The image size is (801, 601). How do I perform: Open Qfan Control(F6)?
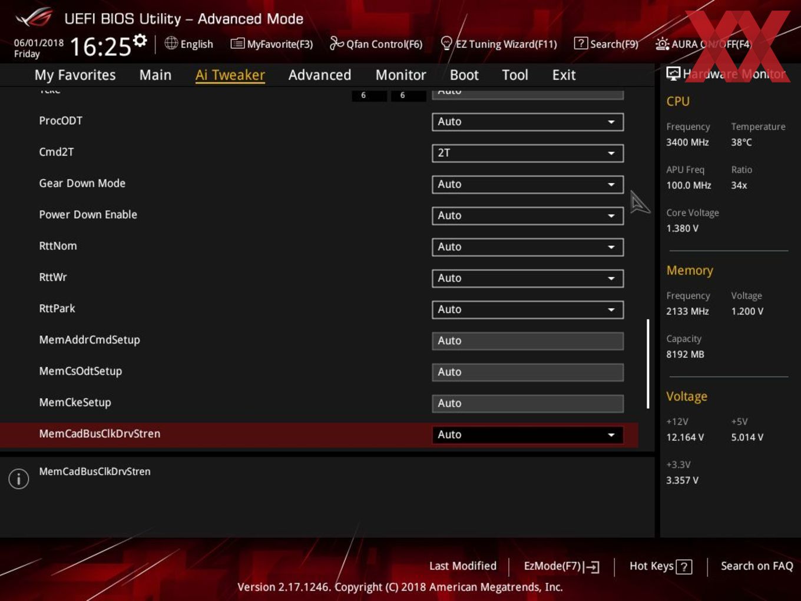[x=376, y=44]
